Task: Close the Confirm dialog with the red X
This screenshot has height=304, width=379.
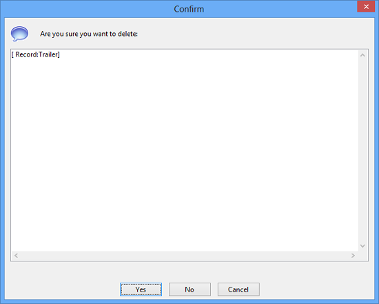Action: [x=366, y=6]
